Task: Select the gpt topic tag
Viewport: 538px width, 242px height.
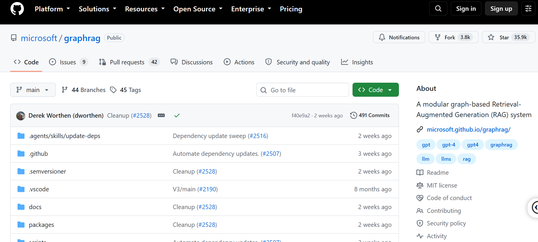Action: 426,144
